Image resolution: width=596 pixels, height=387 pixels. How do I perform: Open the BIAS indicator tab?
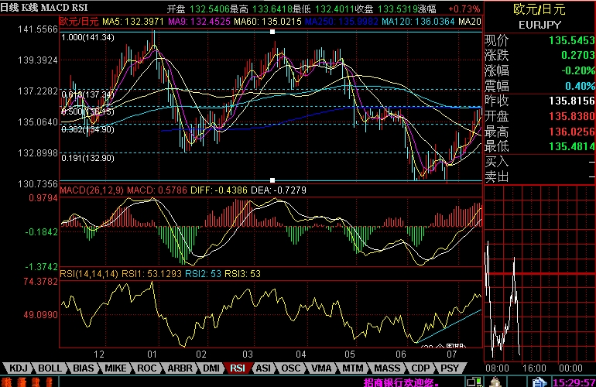(83, 368)
